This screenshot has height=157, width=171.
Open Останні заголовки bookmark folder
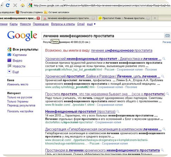(59, 12)
